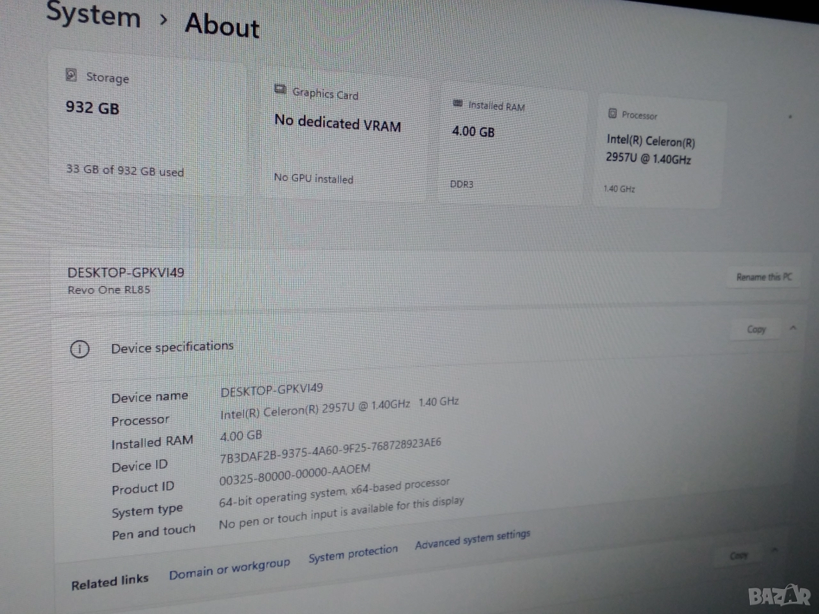Click the No dedicated VRAM text
The image size is (819, 614).
tap(337, 123)
